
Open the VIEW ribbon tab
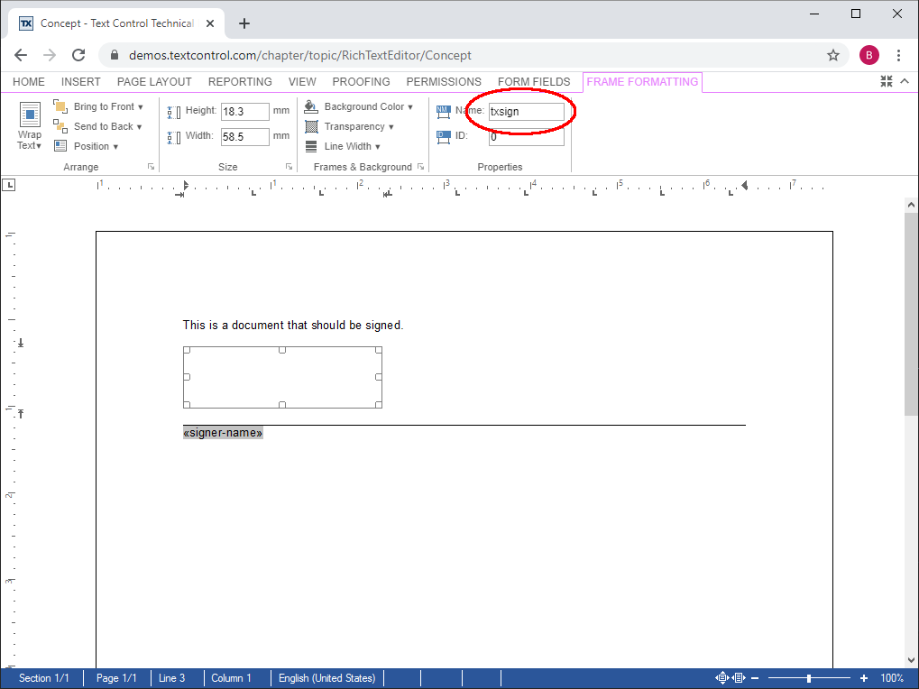(x=302, y=81)
